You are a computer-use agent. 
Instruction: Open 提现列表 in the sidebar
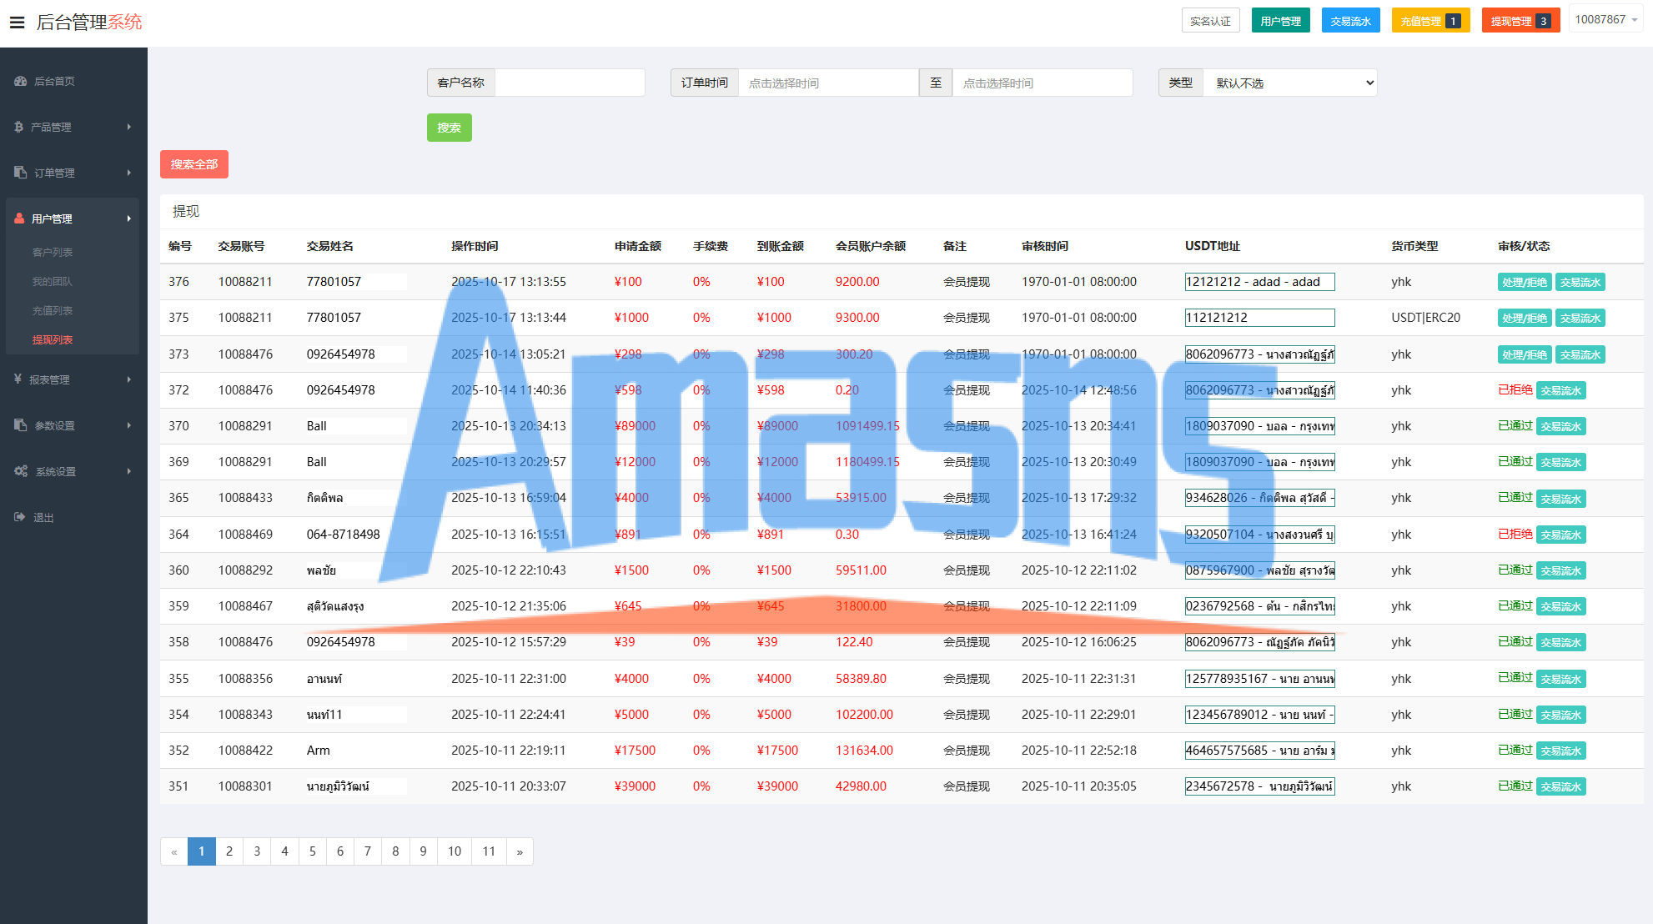coord(53,339)
